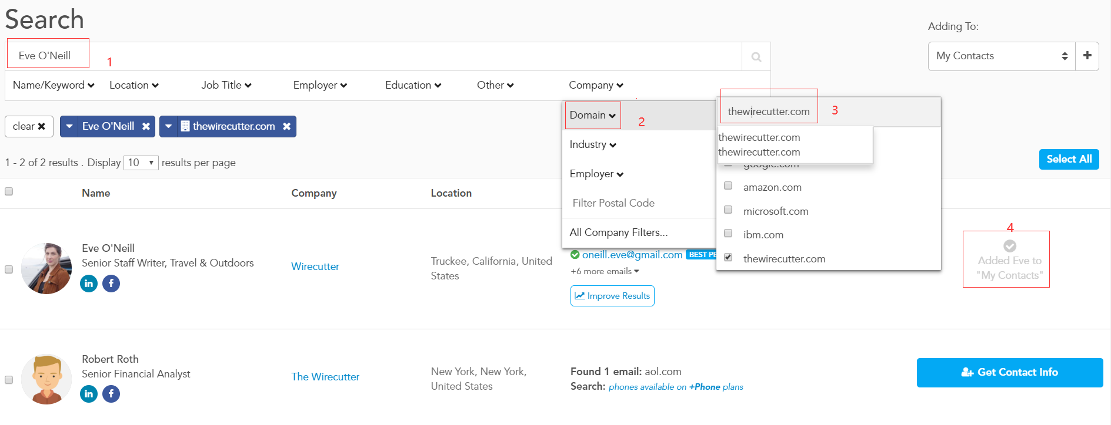Open the Wirecutter company link for Eve
The width and height of the screenshot is (1111, 425).
pos(315,267)
